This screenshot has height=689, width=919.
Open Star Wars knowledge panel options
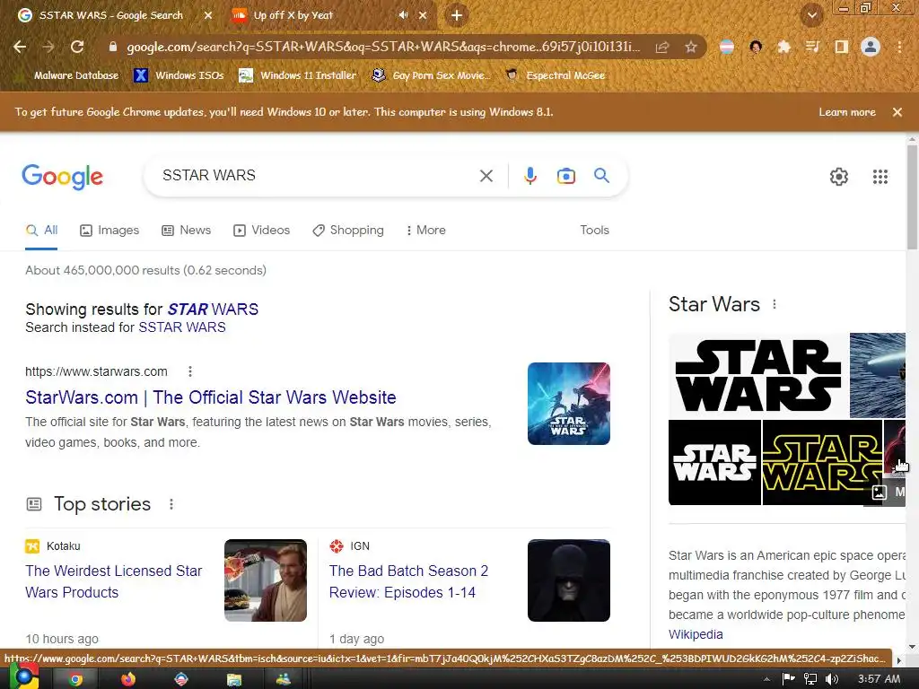click(x=775, y=304)
